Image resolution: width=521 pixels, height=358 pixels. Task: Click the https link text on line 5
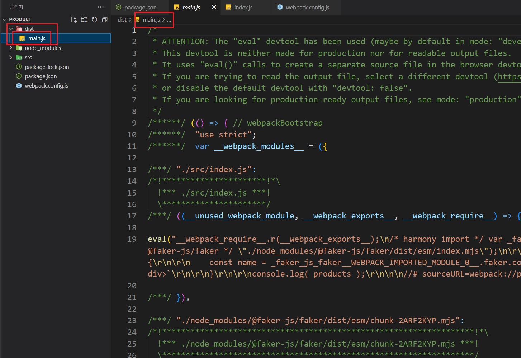click(509, 76)
